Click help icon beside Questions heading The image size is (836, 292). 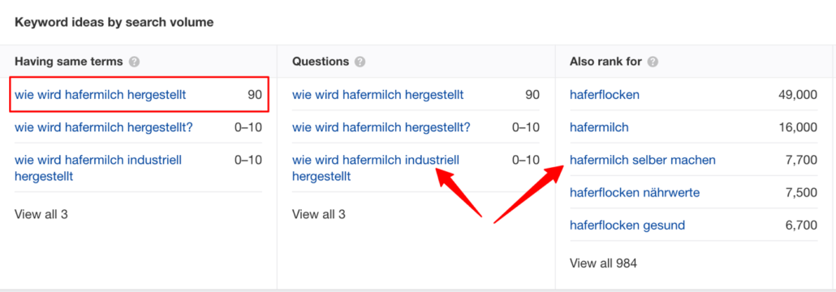point(360,62)
